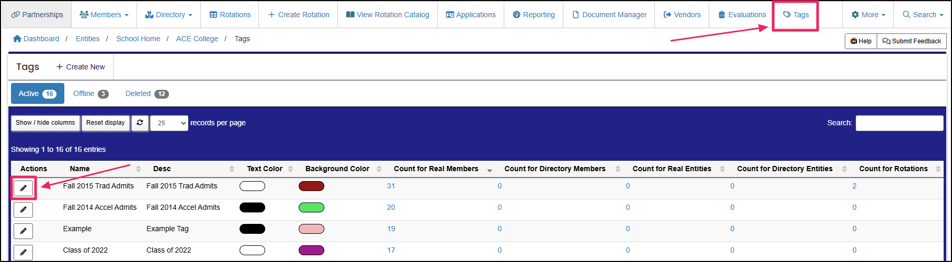The image size is (952, 262).
Task: Submit Feedback button
Action: (912, 41)
